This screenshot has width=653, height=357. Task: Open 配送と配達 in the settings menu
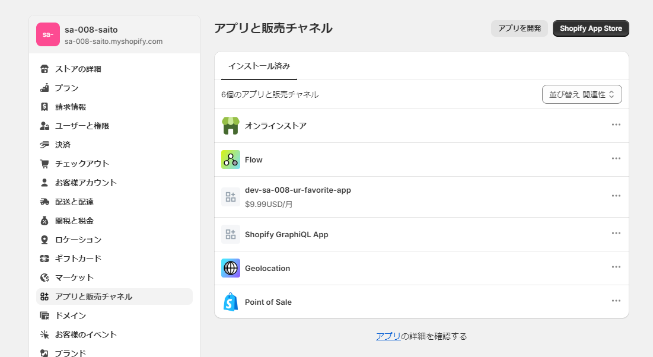(114, 202)
